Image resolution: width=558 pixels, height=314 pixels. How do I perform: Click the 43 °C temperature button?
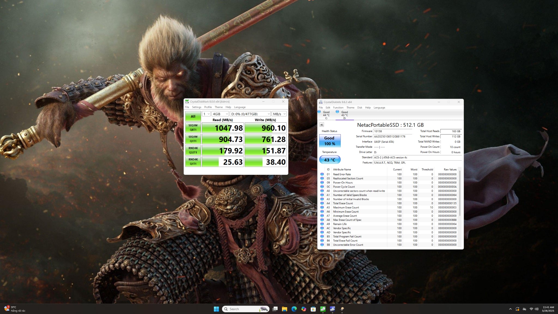pos(330,160)
